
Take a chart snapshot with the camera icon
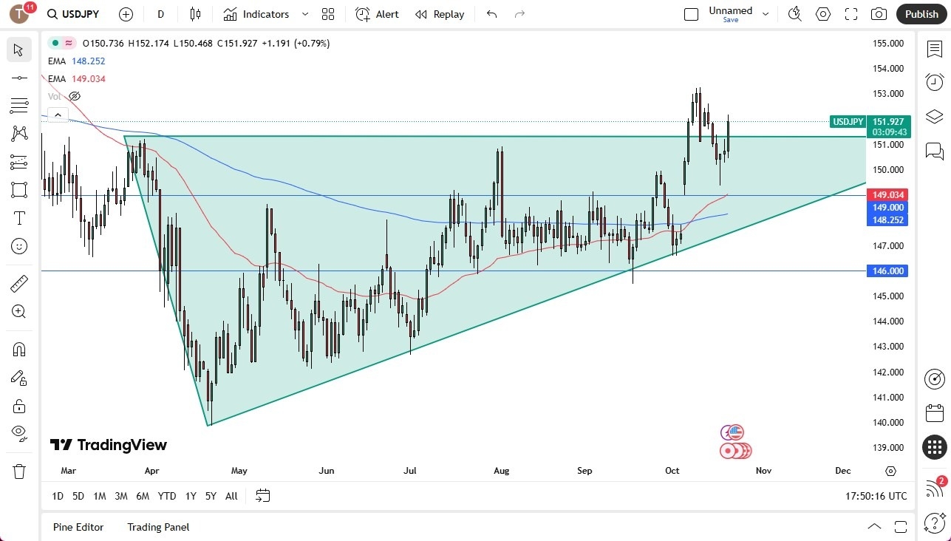click(x=878, y=13)
